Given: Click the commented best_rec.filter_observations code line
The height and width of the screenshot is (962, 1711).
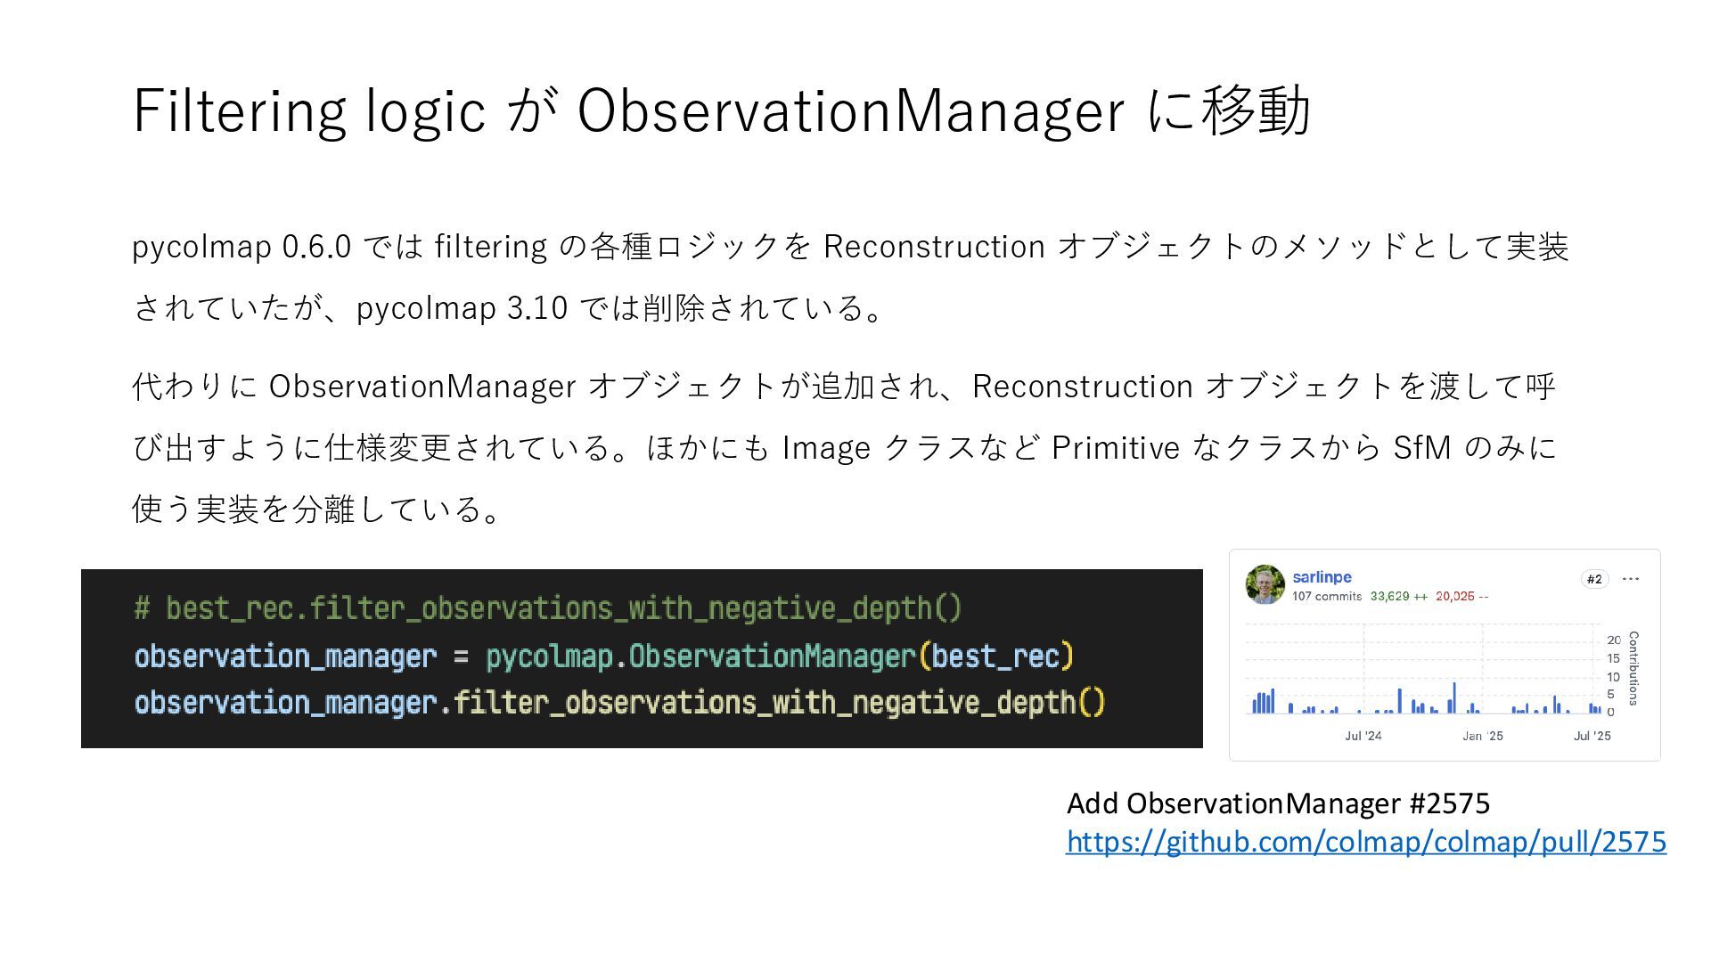Looking at the screenshot, I should pos(548,608).
